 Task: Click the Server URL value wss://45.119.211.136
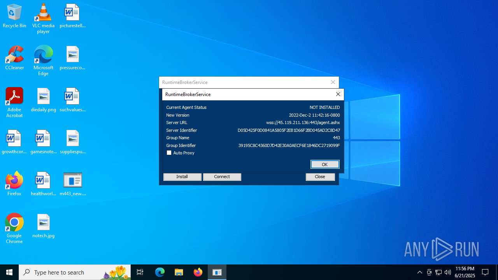tap(303, 122)
